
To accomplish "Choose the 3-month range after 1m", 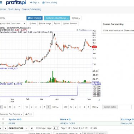I will coord(36,107).
